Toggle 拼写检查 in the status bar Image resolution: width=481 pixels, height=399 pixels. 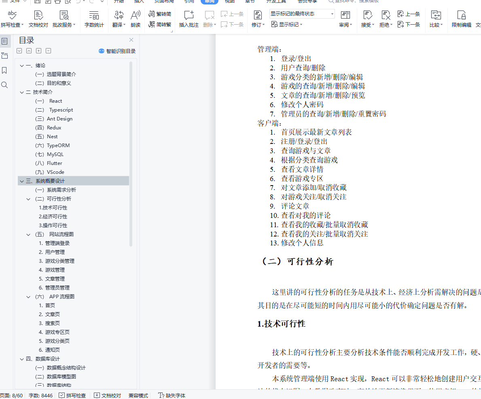(x=72, y=395)
